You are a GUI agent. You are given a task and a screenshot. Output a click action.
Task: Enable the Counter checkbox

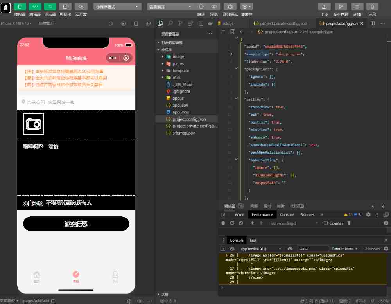coord(325,223)
